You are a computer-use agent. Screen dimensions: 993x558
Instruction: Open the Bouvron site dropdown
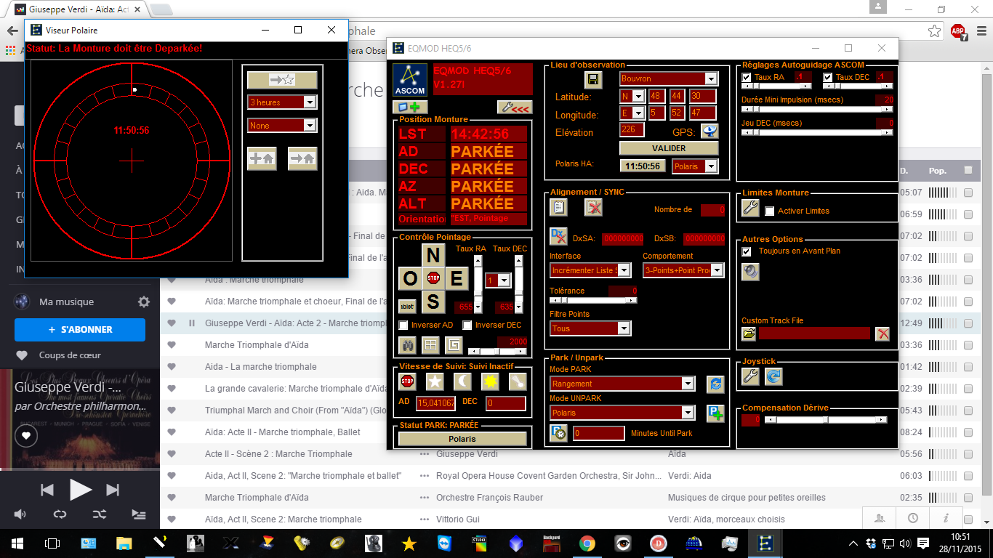711,78
